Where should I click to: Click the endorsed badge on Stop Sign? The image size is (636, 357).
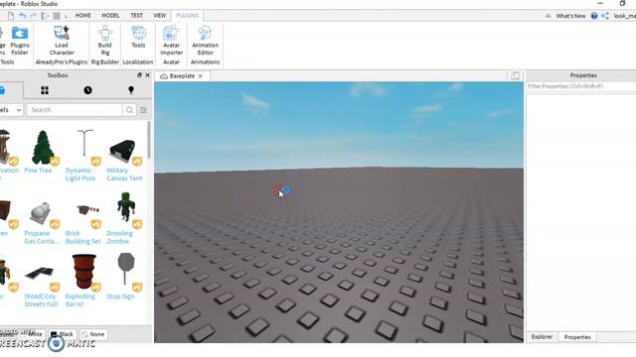pos(137,287)
